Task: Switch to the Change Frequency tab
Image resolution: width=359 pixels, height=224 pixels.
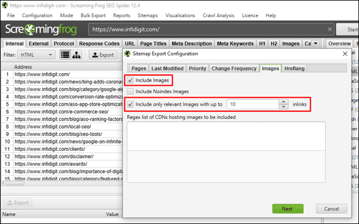Action: point(234,69)
